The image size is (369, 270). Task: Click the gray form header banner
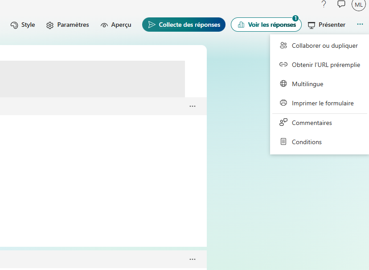click(89, 79)
